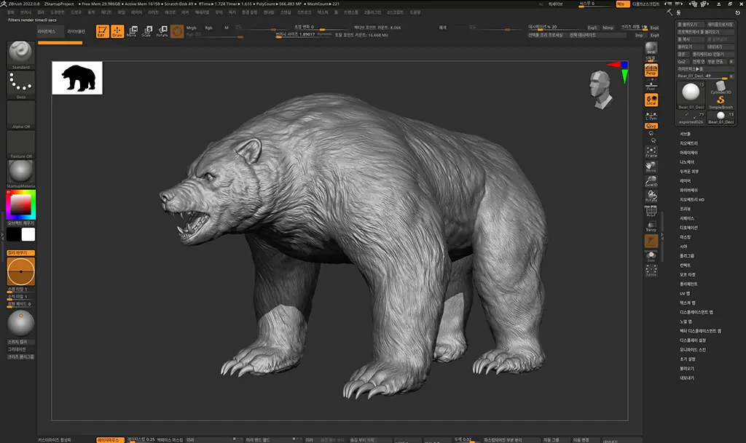
Task: Expand the 나노메쉬 subpalette
Action: [687, 162]
